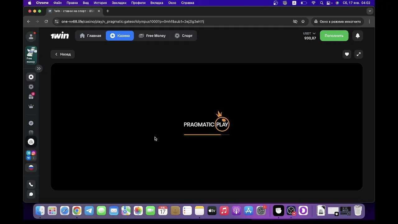This screenshot has height=224, width=398.
Task: Go to the 1win logo home
Action: (x=60, y=35)
